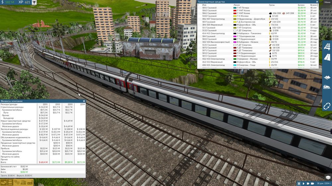The width and height of the screenshot is (332, 186).
Task: Set game to normal play speed
Action: click(x=303, y=184)
